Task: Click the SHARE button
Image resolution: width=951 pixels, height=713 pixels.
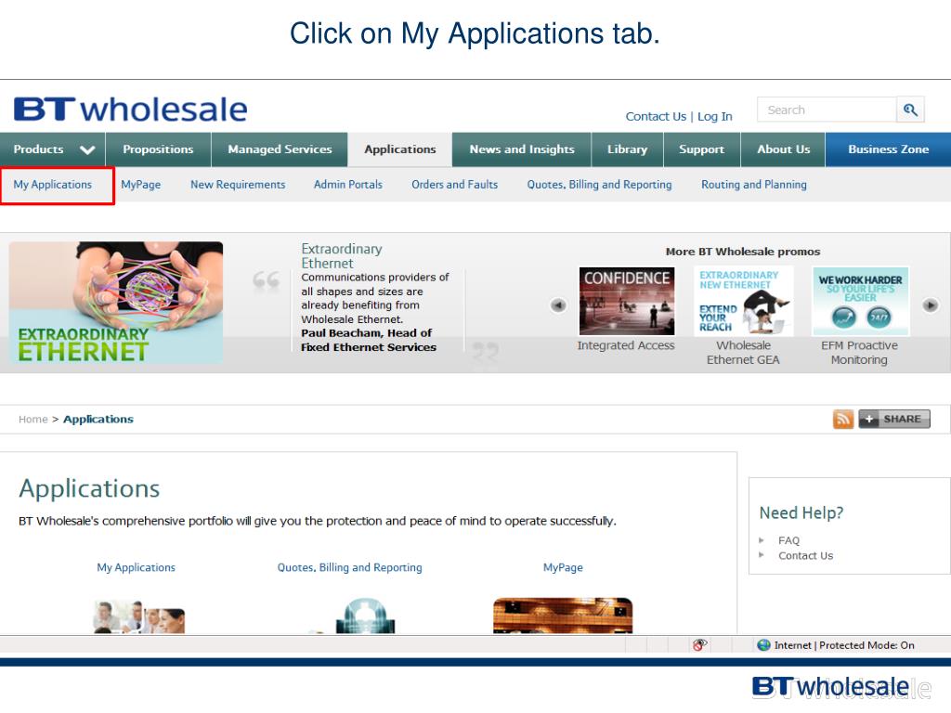Action: point(894,419)
